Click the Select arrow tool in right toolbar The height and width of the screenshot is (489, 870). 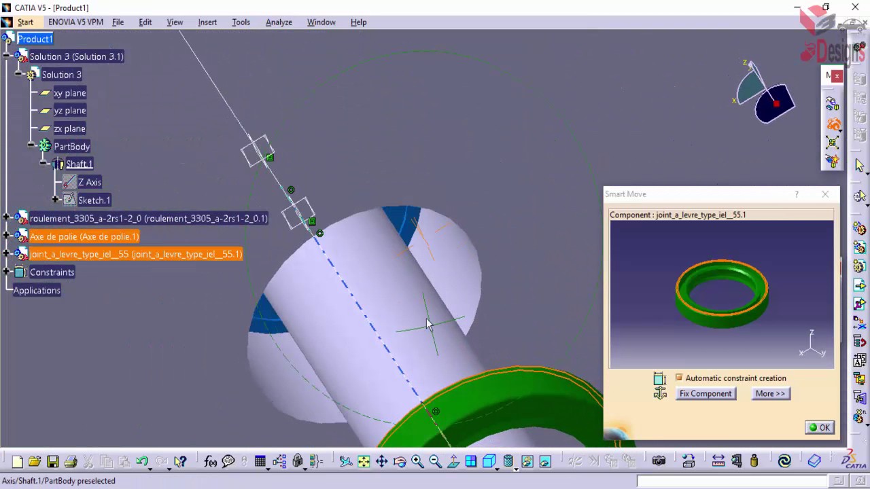coord(860,165)
